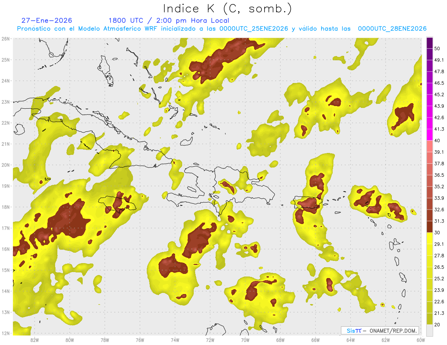Select the colorbar value '35.2'
Viewport: 447px width, 345px height.
click(439, 186)
